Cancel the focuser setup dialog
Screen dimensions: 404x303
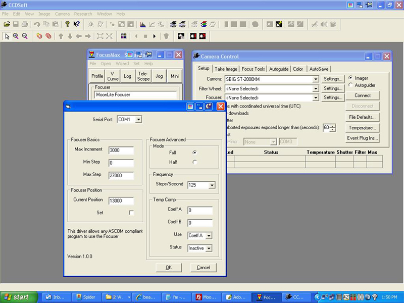point(204,268)
